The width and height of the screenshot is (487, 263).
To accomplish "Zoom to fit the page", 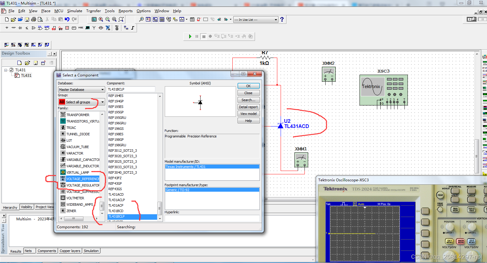I will pyautogui.click(x=121, y=19).
